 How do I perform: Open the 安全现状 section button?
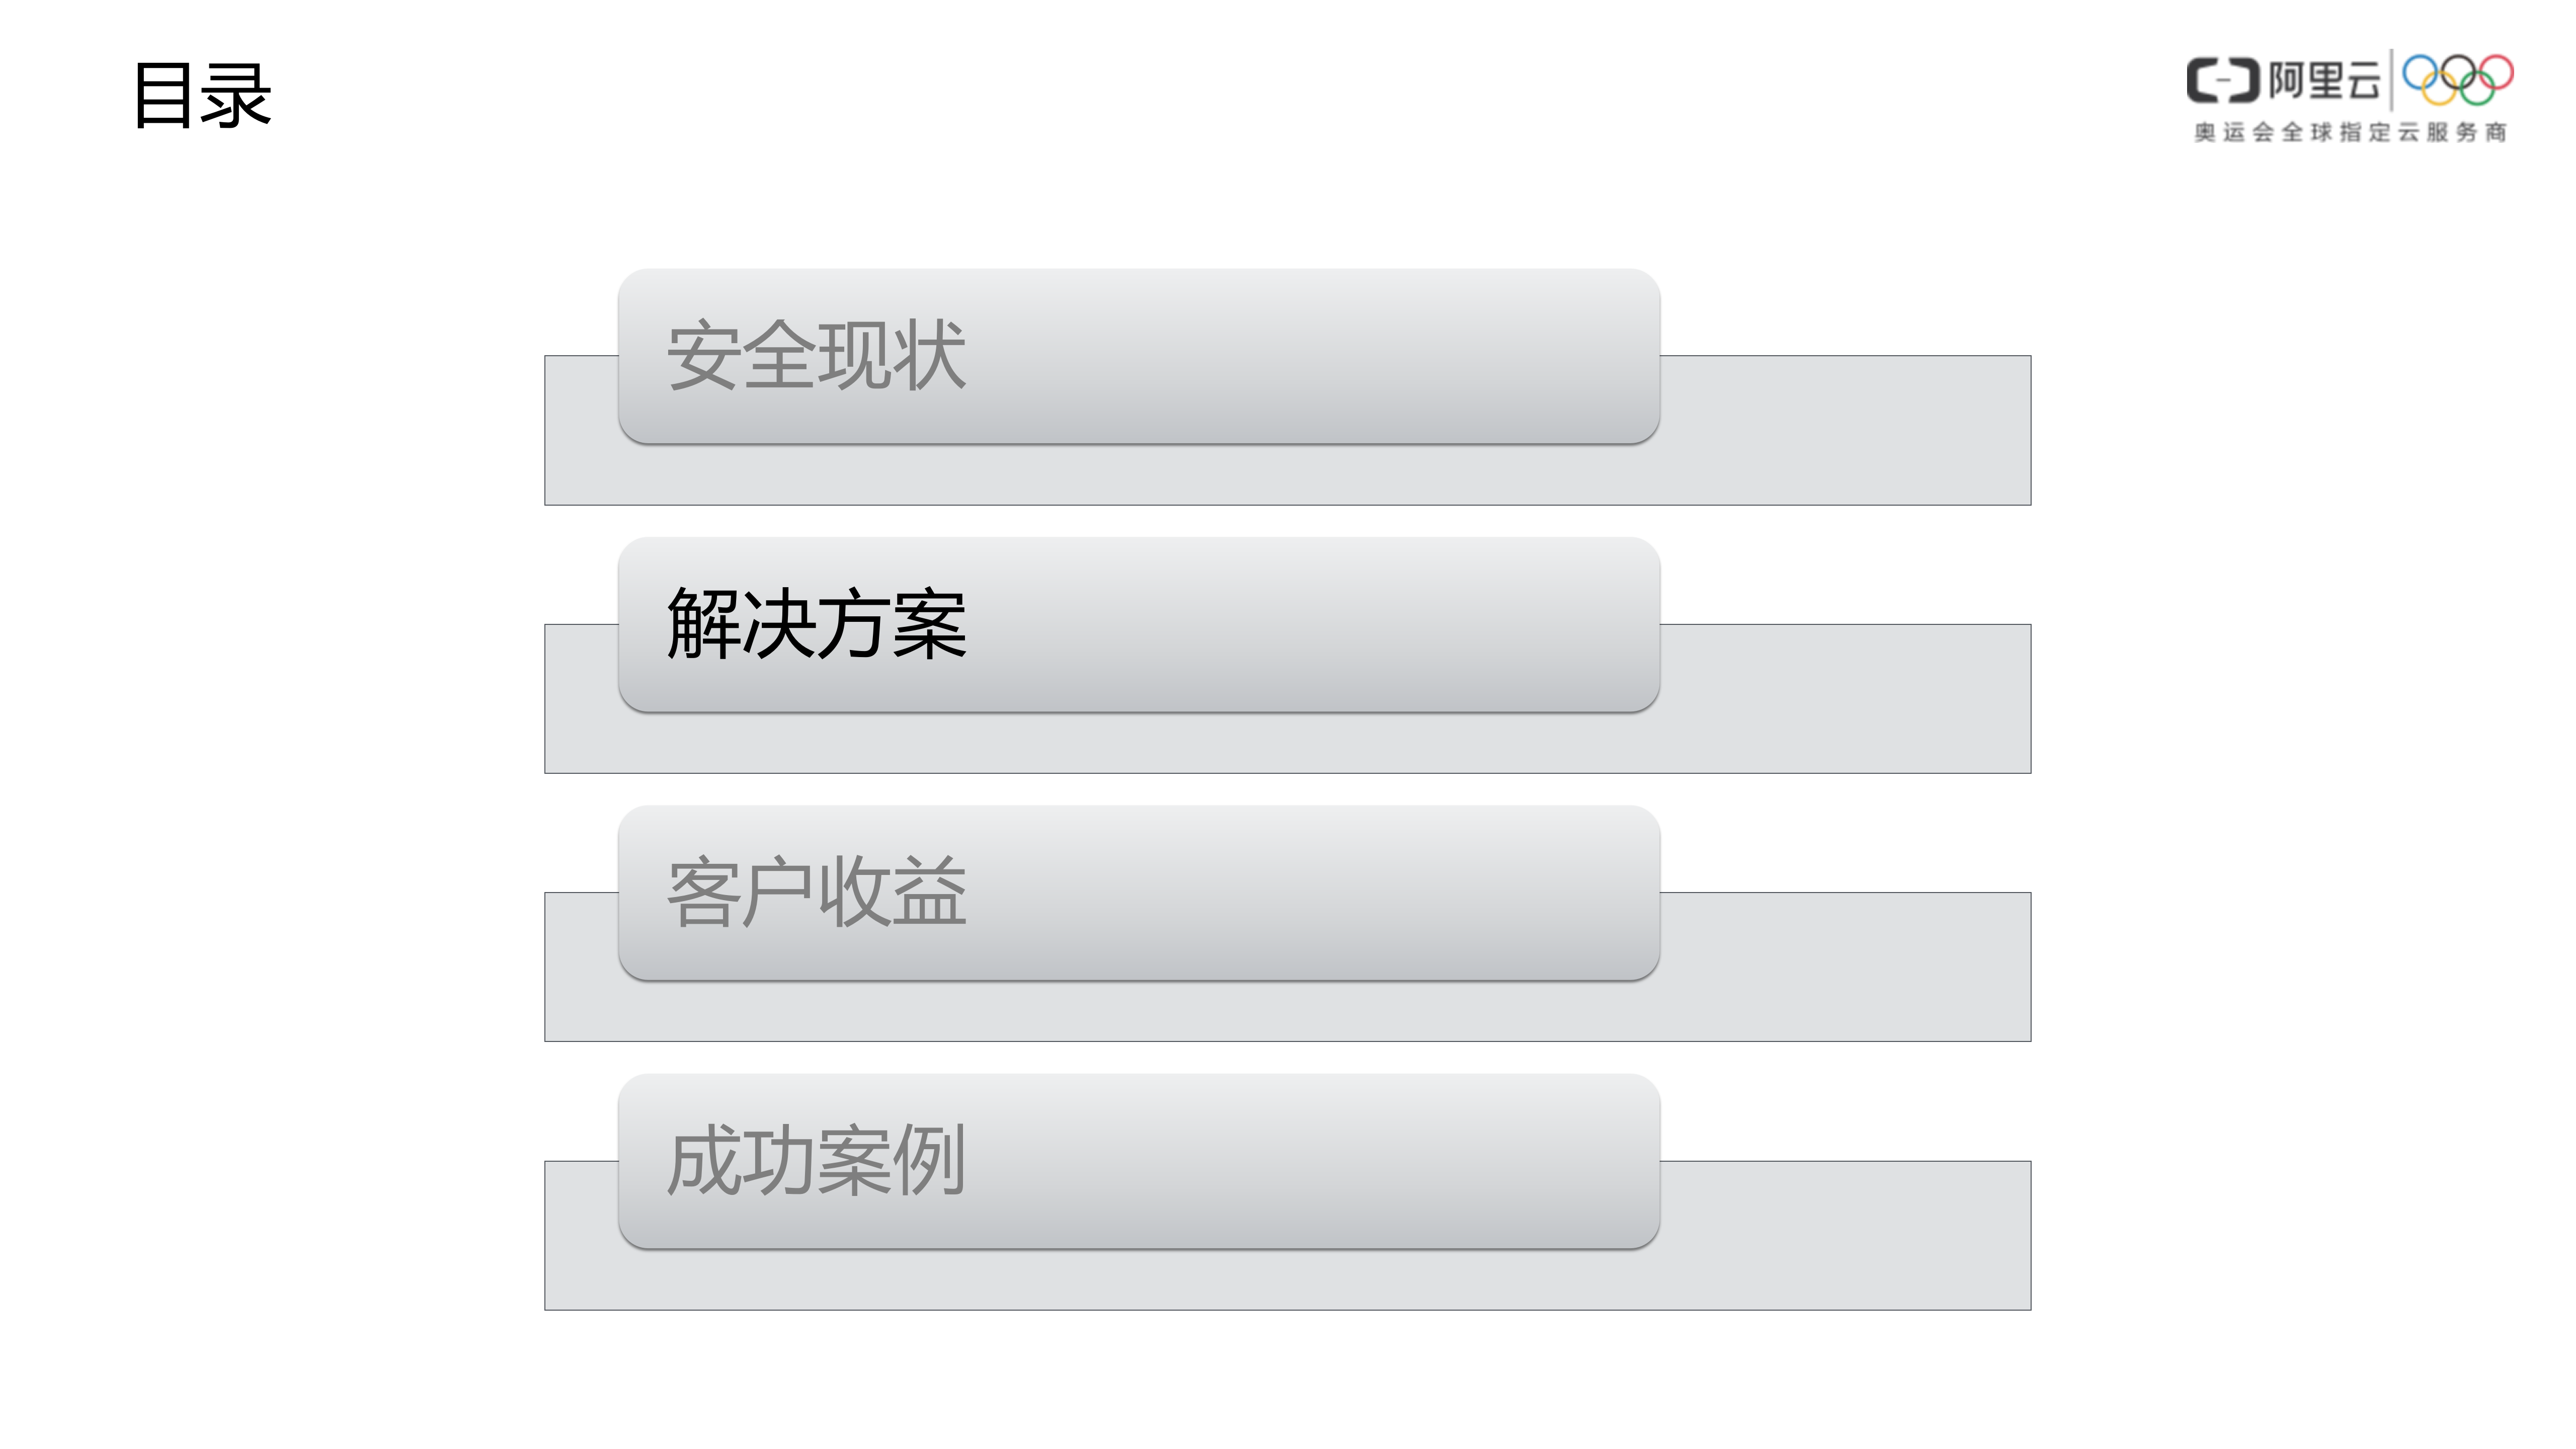[1138, 356]
